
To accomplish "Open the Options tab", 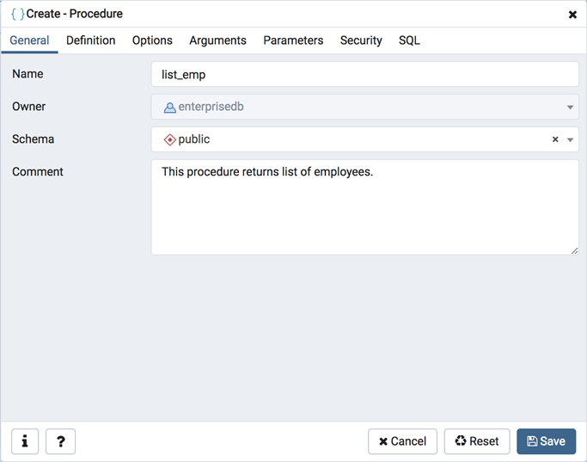I will click(152, 40).
